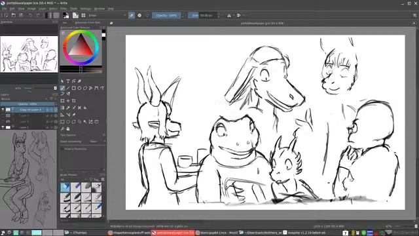
Task: Open the bioncpup64 Linux Mozilla taskbar item
Action: click(x=217, y=233)
